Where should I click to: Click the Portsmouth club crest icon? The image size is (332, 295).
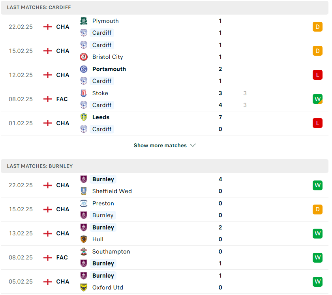tap(84, 69)
